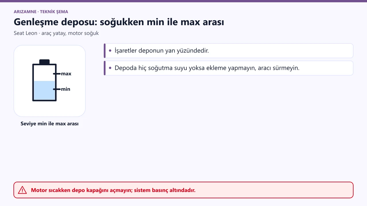Select the 'max' label on the tank

coord(66,74)
